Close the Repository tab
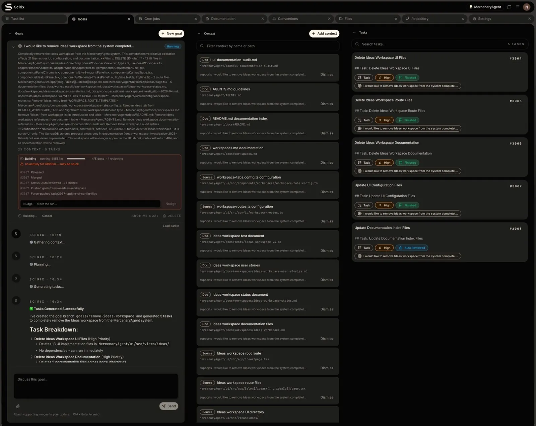Screen dimensions: 536x426 tap(463, 19)
